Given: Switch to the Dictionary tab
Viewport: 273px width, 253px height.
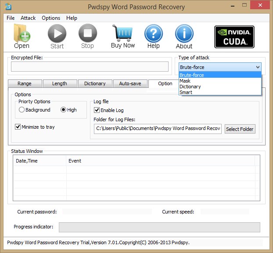Looking at the screenshot, I should click(95, 83).
